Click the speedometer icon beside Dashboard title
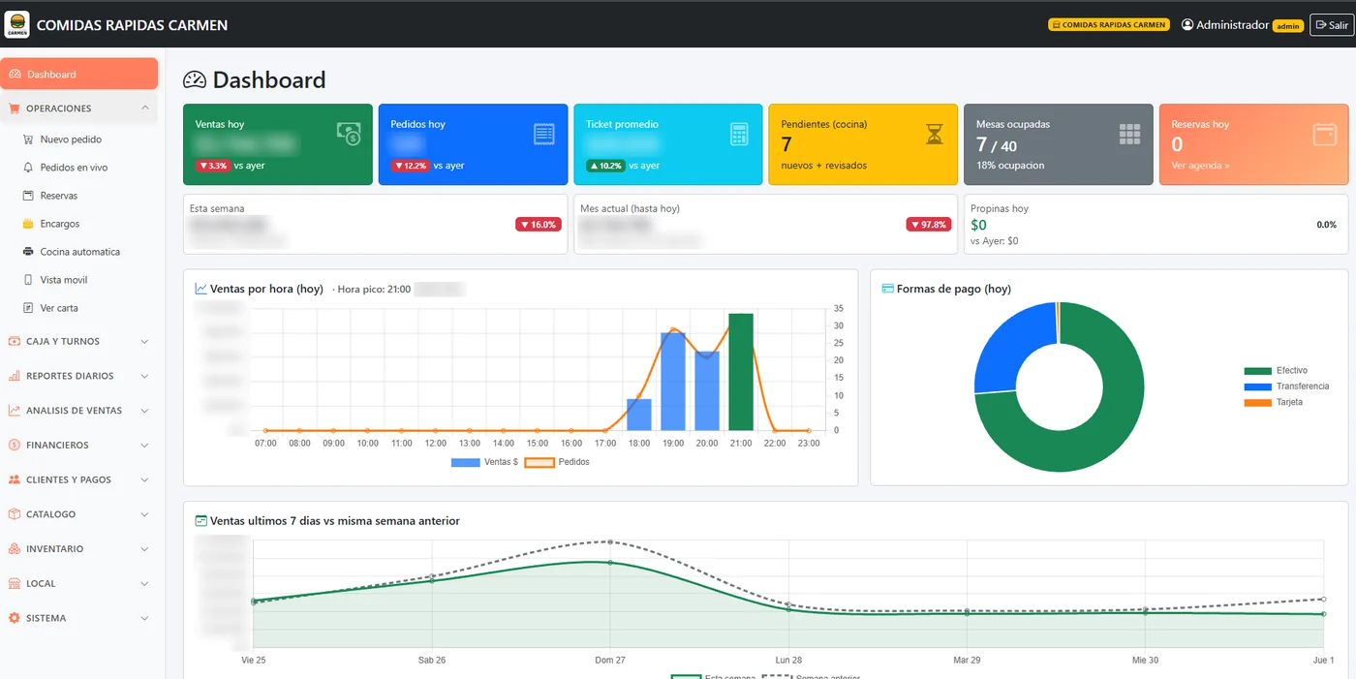This screenshot has width=1356, height=679. (x=195, y=80)
